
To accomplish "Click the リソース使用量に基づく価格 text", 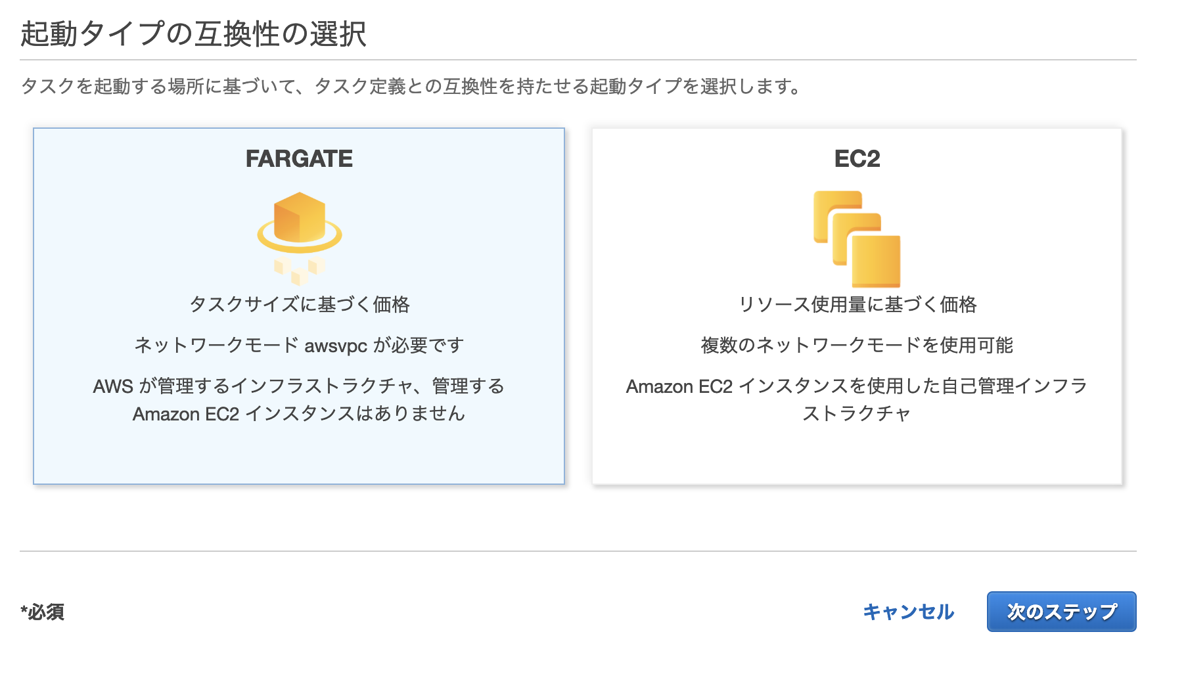I will [857, 304].
